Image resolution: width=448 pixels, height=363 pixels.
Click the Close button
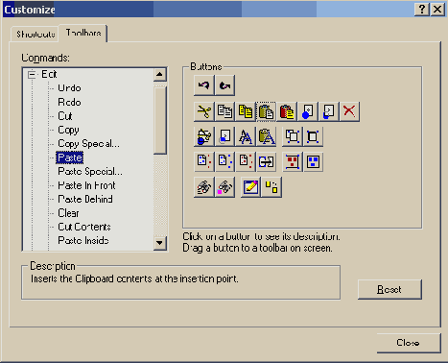(x=409, y=343)
